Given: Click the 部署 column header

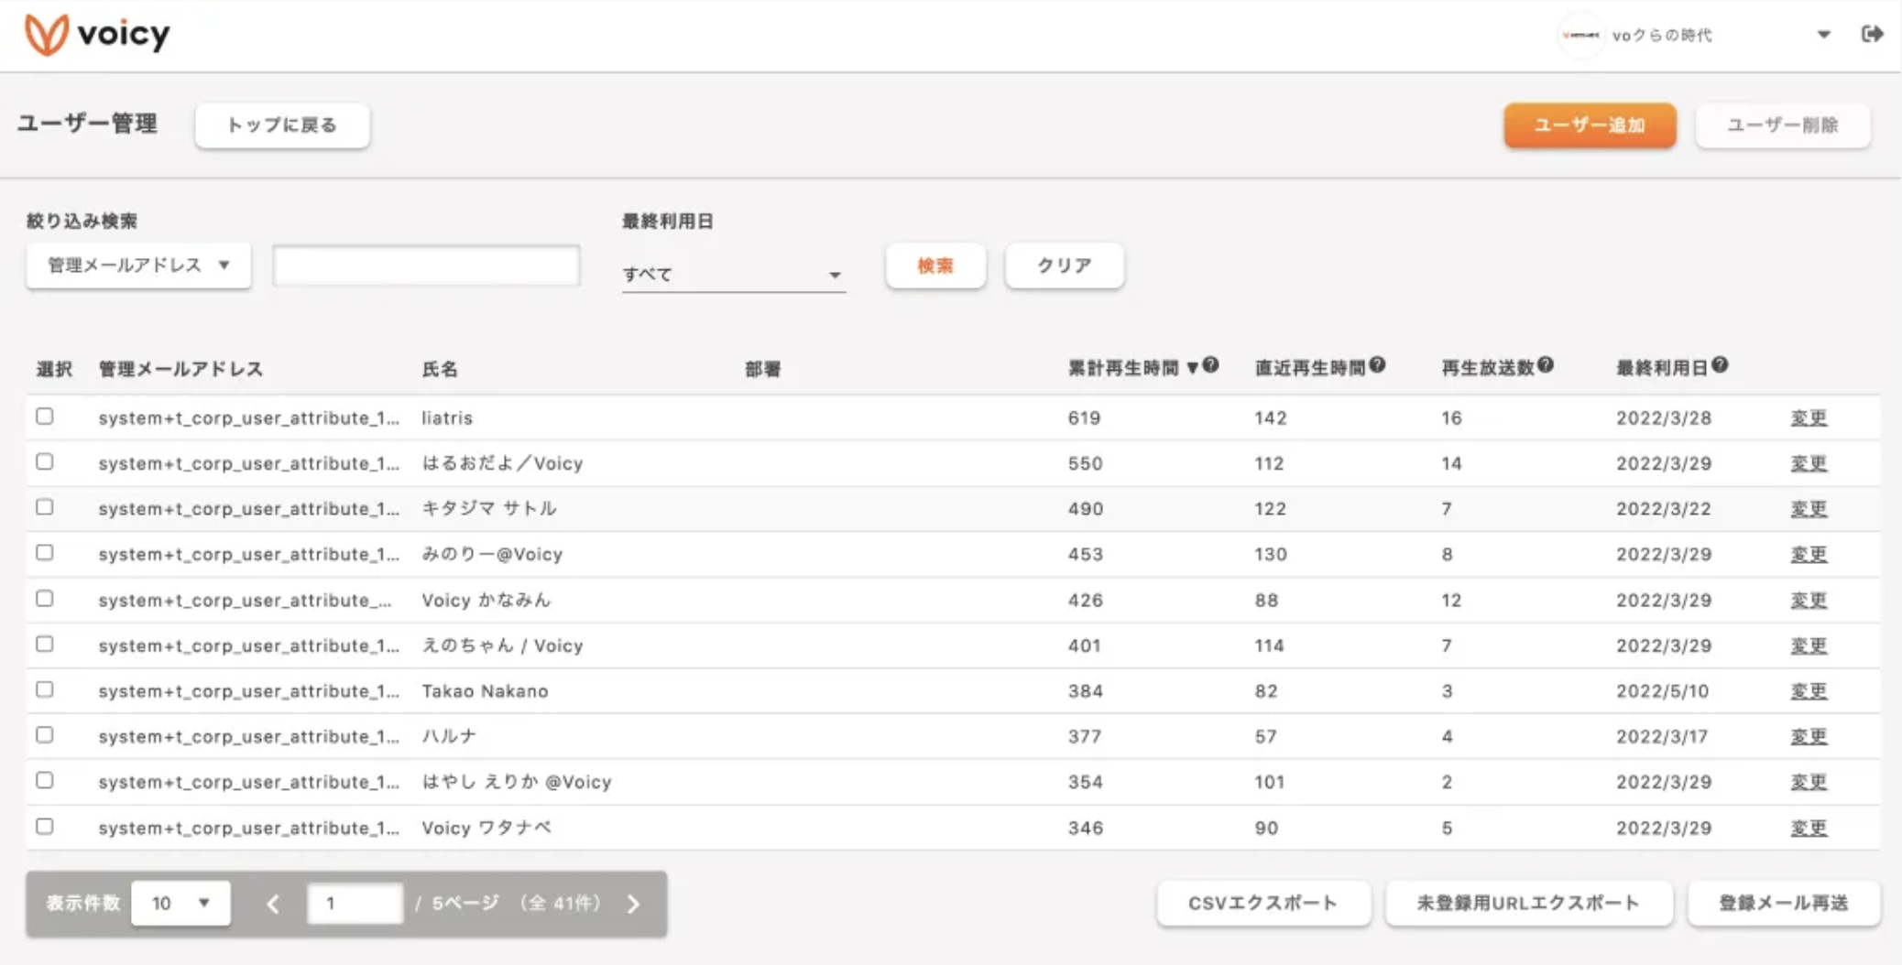Looking at the screenshot, I should [x=762, y=369].
